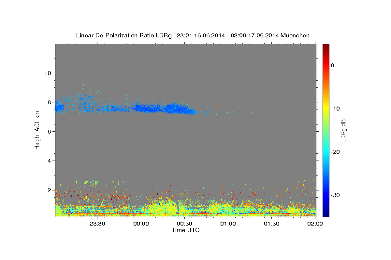This screenshot has height=260, width=391.
Task: Click the '02:00' time tick label
Action: [x=315, y=224]
